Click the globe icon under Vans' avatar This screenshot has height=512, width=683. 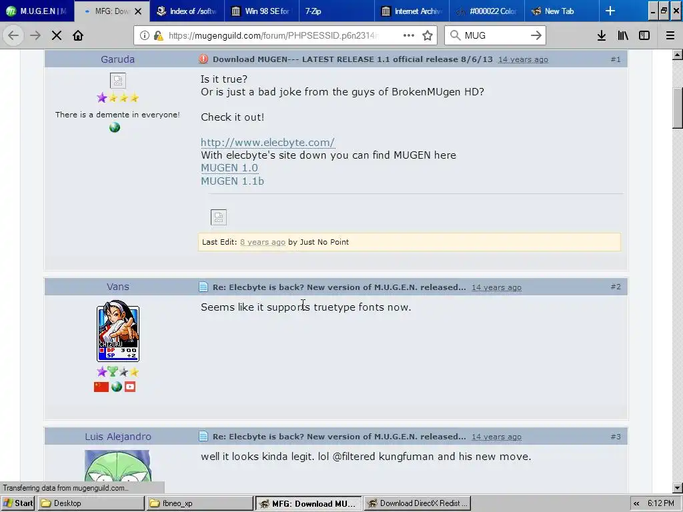[116, 387]
